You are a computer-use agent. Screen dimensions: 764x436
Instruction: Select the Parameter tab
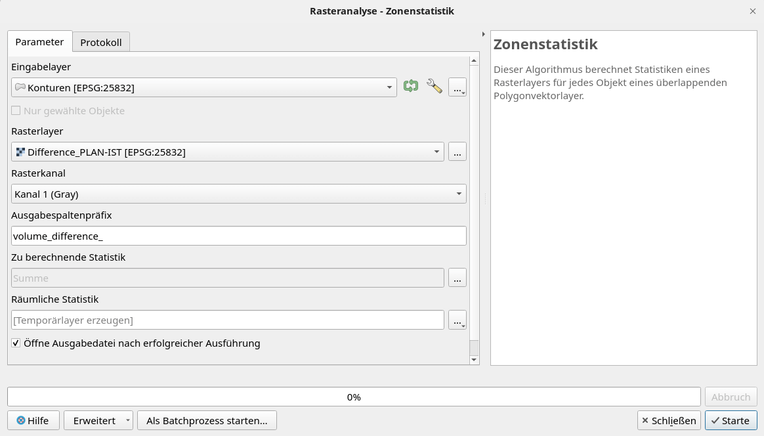tap(39, 41)
